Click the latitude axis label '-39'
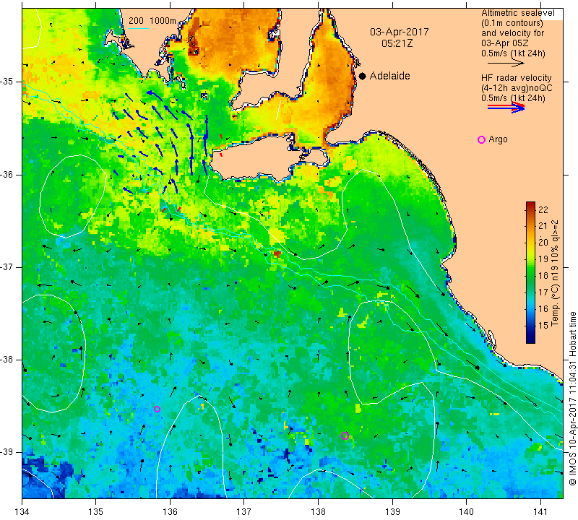Viewport: 578px width, 520px height. click(7, 452)
